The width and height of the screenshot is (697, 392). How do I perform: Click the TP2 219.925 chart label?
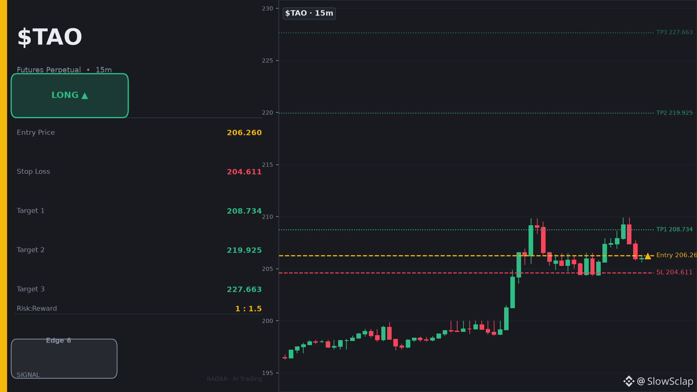674,113
